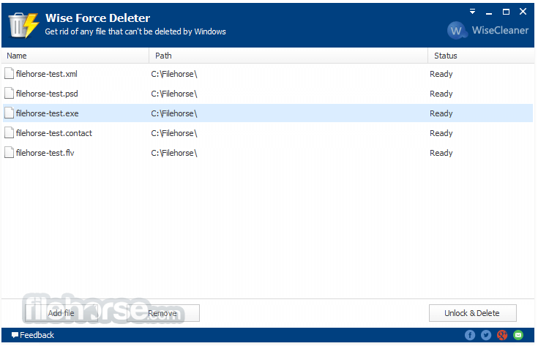538x346 pixels.
Task: Minimize the Wise Force Deleter window
Action: [x=489, y=13]
